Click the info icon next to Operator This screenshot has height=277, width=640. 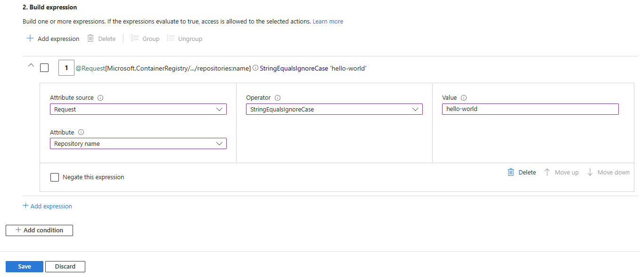[278, 98]
